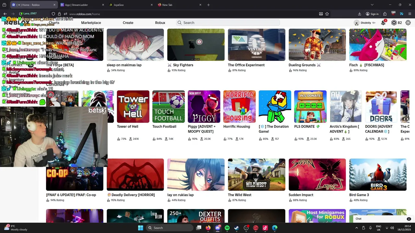
Task: Open Divzinity profile avatar
Action: click(x=357, y=23)
